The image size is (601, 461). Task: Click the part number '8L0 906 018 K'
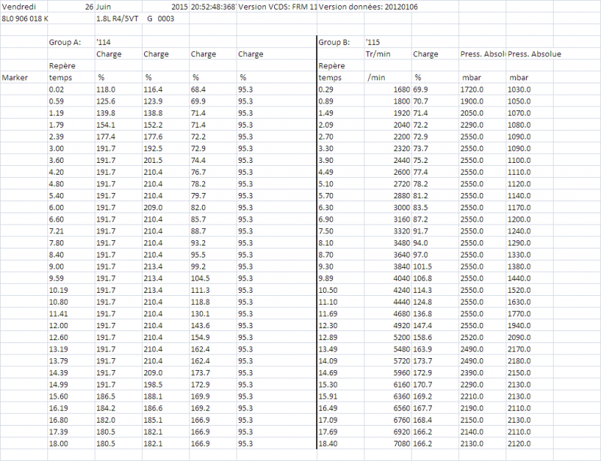26,17
